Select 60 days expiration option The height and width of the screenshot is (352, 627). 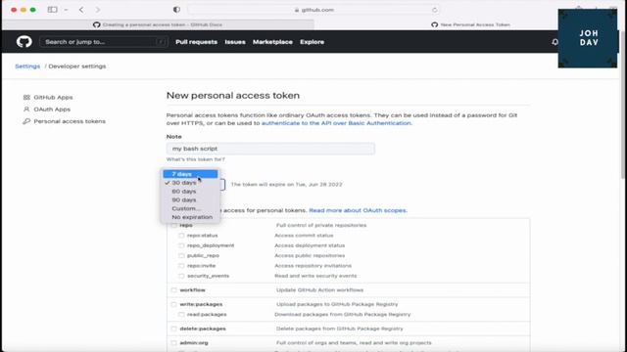point(190,192)
